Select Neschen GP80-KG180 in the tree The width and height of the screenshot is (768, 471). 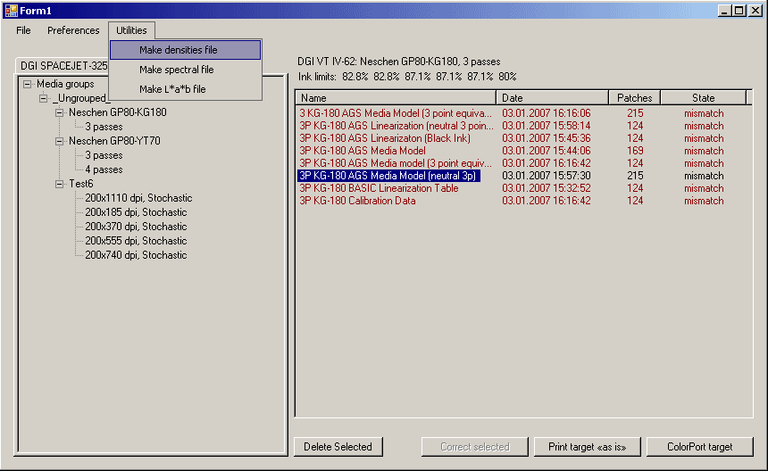(118, 112)
